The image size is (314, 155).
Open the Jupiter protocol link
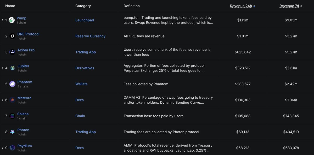click(23, 66)
